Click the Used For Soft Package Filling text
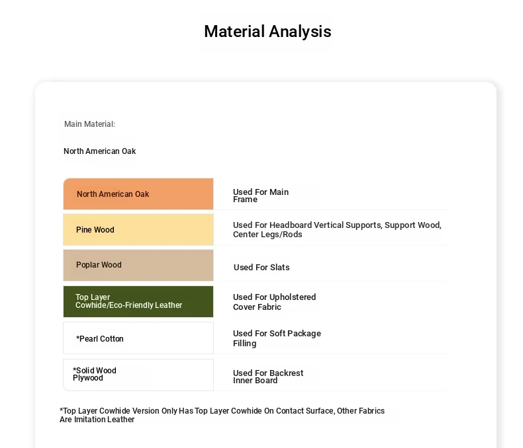Image resolution: width=523 pixels, height=448 pixels. (x=277, y=338)
